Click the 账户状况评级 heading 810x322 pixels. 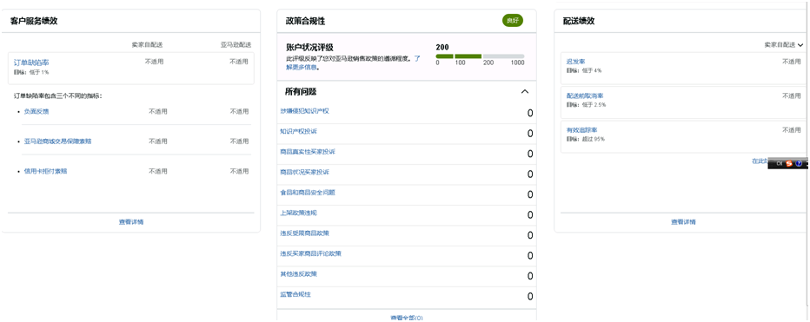point(309,47)
